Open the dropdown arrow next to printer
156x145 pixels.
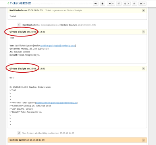point(129,4)
